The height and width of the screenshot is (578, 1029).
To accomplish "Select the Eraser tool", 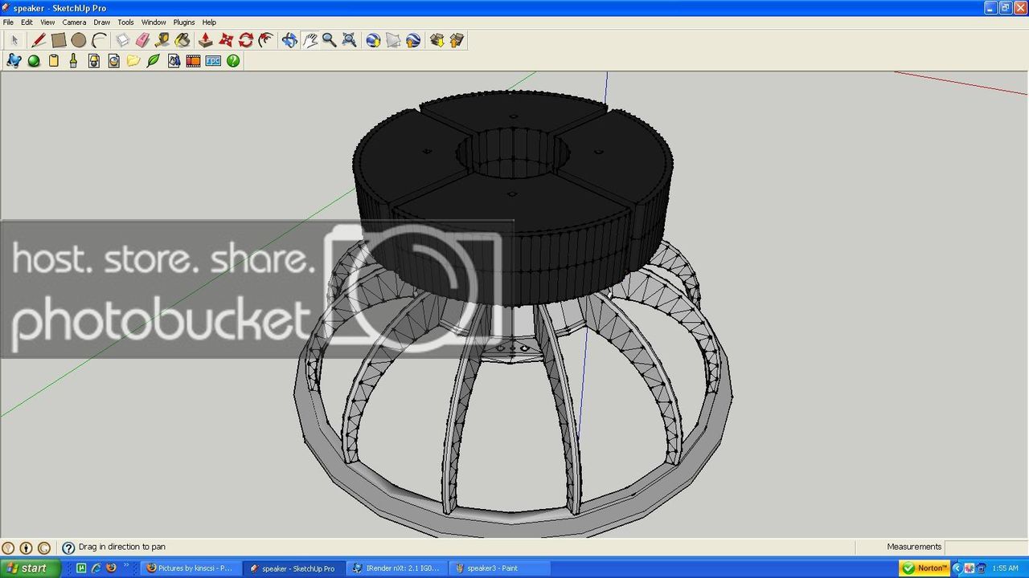I will coord(143,40).
